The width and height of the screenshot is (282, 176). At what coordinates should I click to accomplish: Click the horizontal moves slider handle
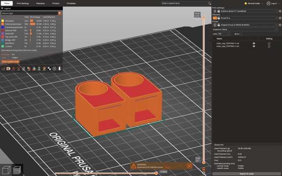tap(156, 173)
